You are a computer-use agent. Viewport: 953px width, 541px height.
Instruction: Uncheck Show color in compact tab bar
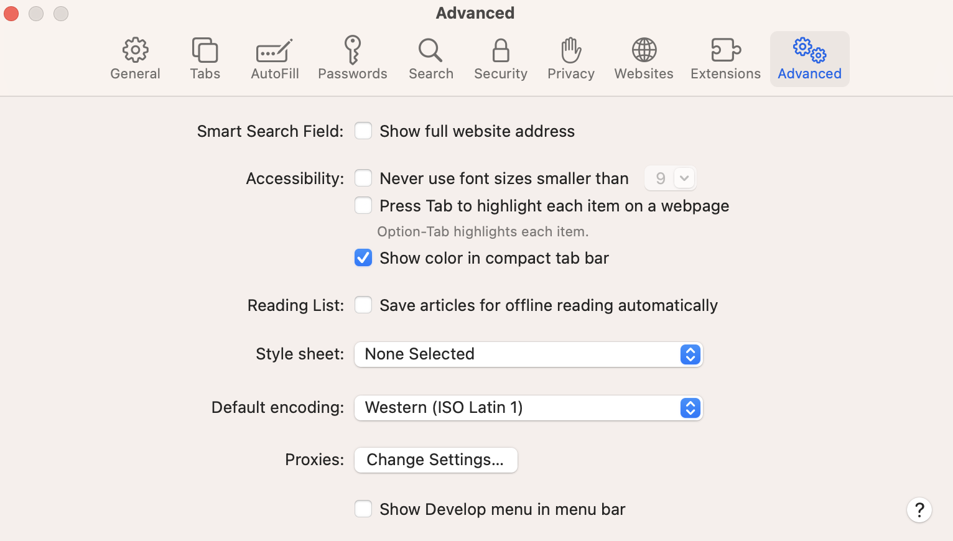tap(363, 258)
